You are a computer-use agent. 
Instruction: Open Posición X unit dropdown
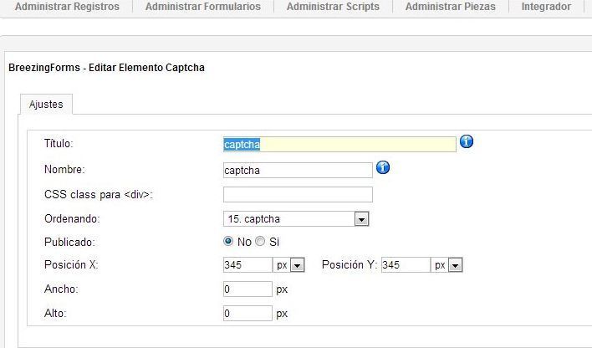click(288, 265)
